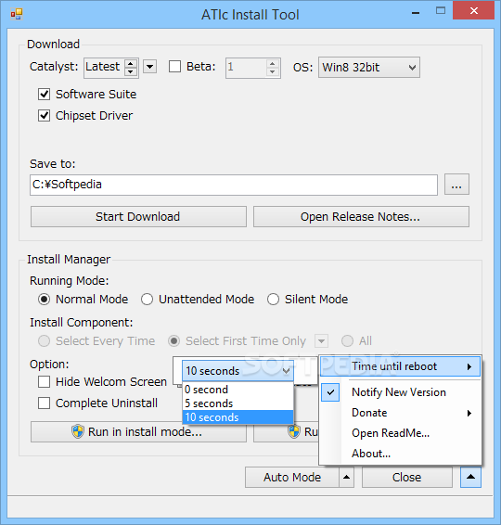
Task: Click the Save to path field
Action: tap(234, 185)
